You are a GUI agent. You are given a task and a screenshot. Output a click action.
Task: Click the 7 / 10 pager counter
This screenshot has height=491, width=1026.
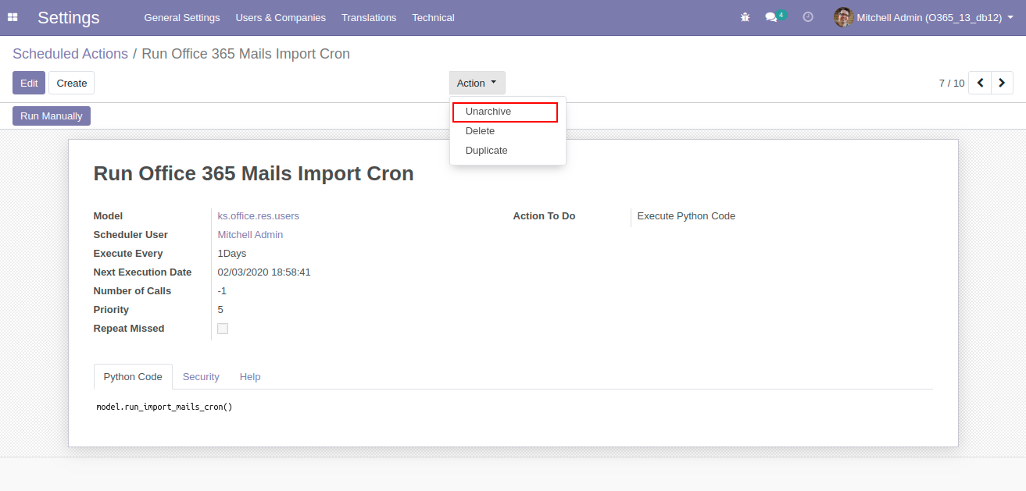click(x=952, y=83)
